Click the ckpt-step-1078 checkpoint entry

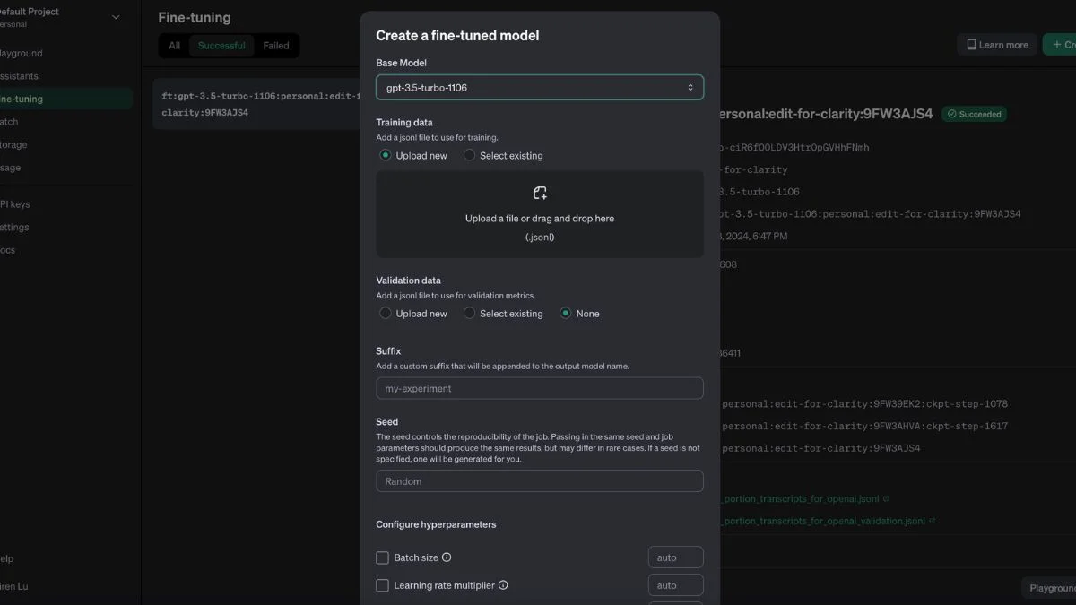(864, 404)
